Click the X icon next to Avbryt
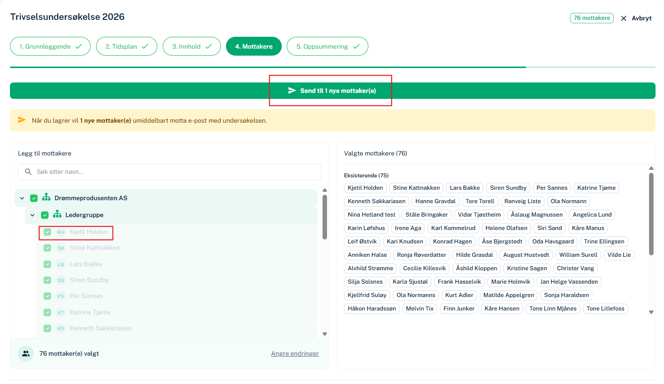Screen dimensions: 664x384 (623, 18)
